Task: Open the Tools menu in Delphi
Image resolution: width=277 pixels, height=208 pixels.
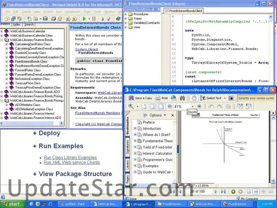Action: tap(97, 12)
